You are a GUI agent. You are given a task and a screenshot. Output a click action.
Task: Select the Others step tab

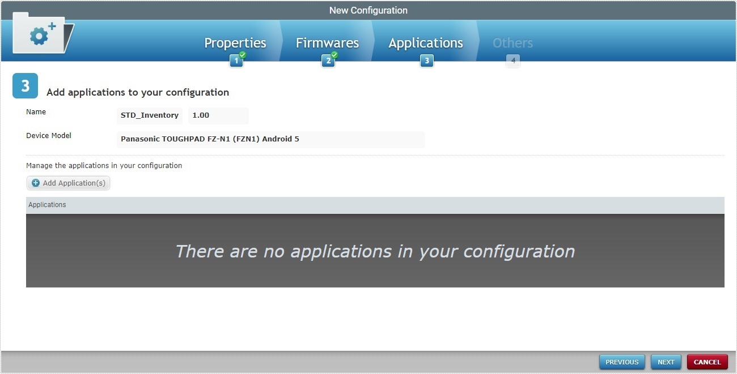click(x=512, y=42)
